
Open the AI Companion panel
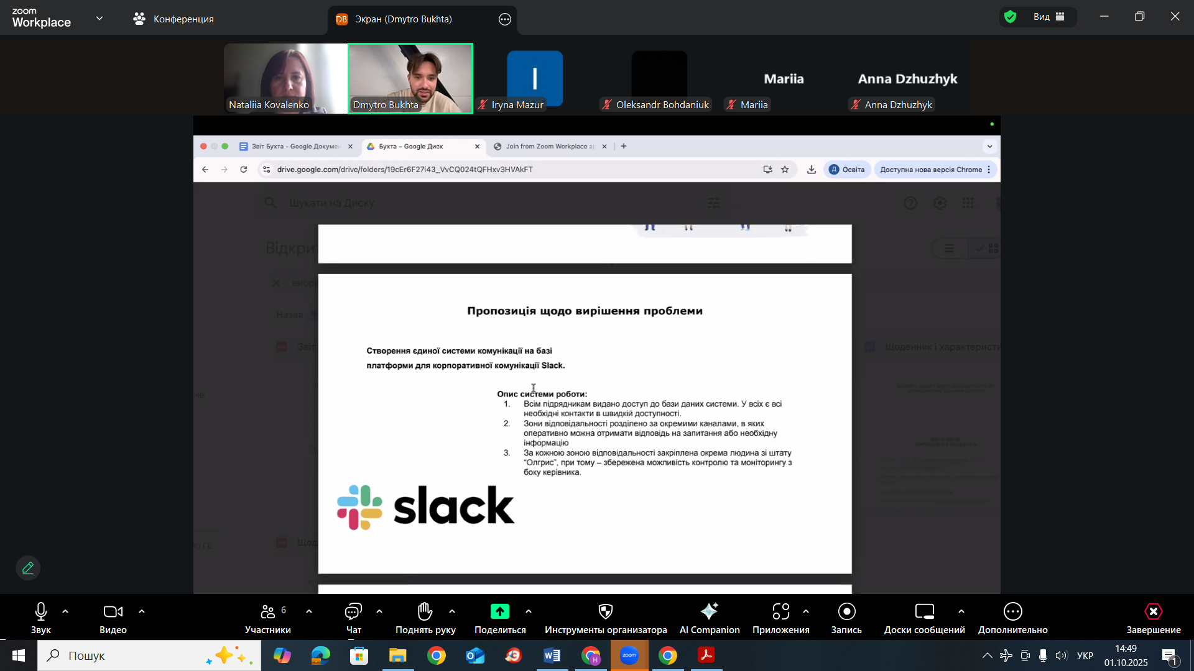[709, 612]
